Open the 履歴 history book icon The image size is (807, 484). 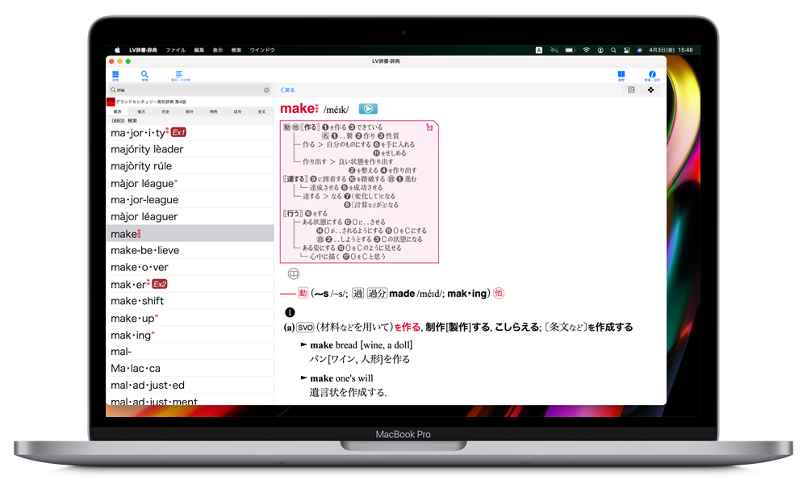point(621,75)
